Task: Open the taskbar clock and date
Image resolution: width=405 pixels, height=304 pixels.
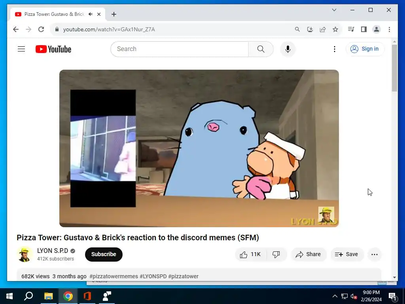Action: [x=371, y=296]
